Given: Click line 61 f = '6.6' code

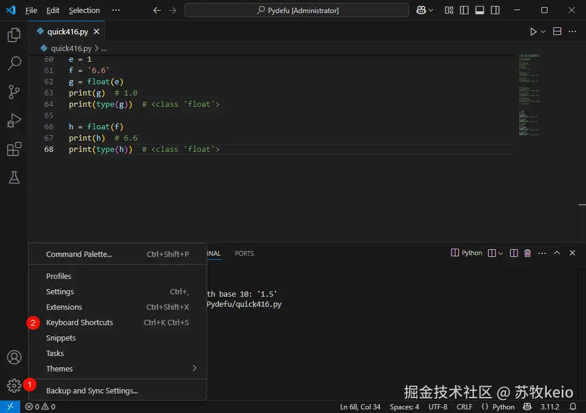Looking at the screenshot, I should click(89, 70).
